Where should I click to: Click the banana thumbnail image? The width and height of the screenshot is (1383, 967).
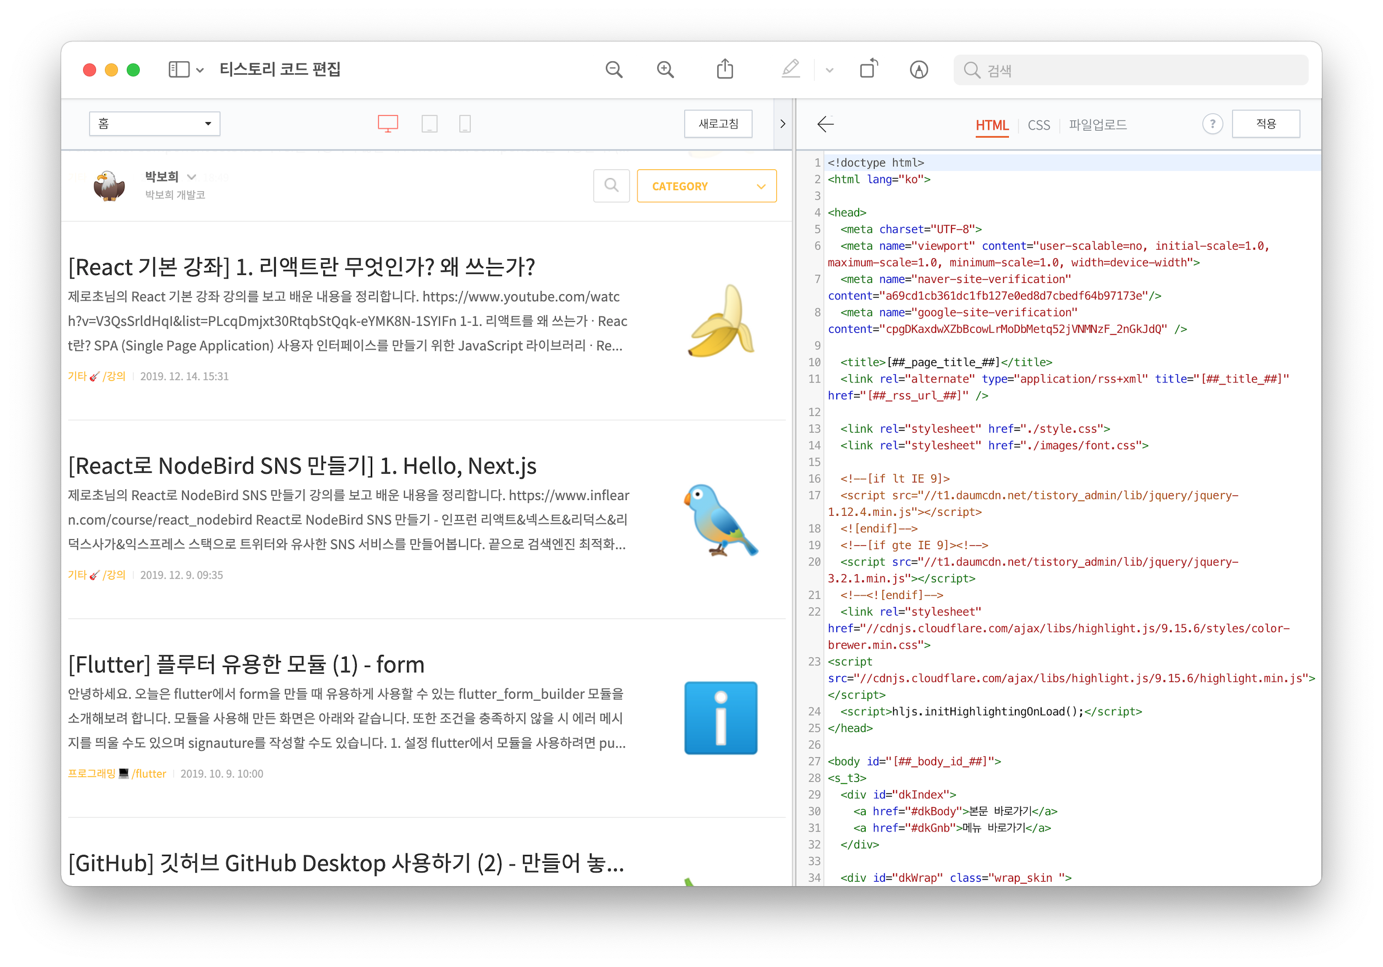[721, 321]
